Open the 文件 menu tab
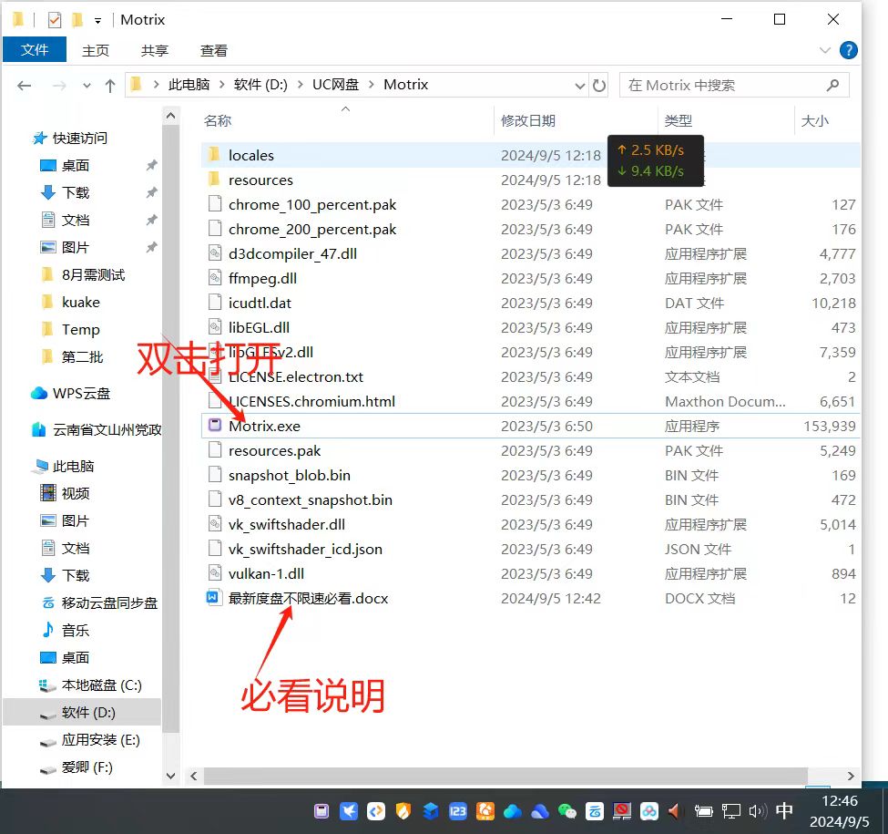This screenshot has height=834, width=888. pos(35,50)
